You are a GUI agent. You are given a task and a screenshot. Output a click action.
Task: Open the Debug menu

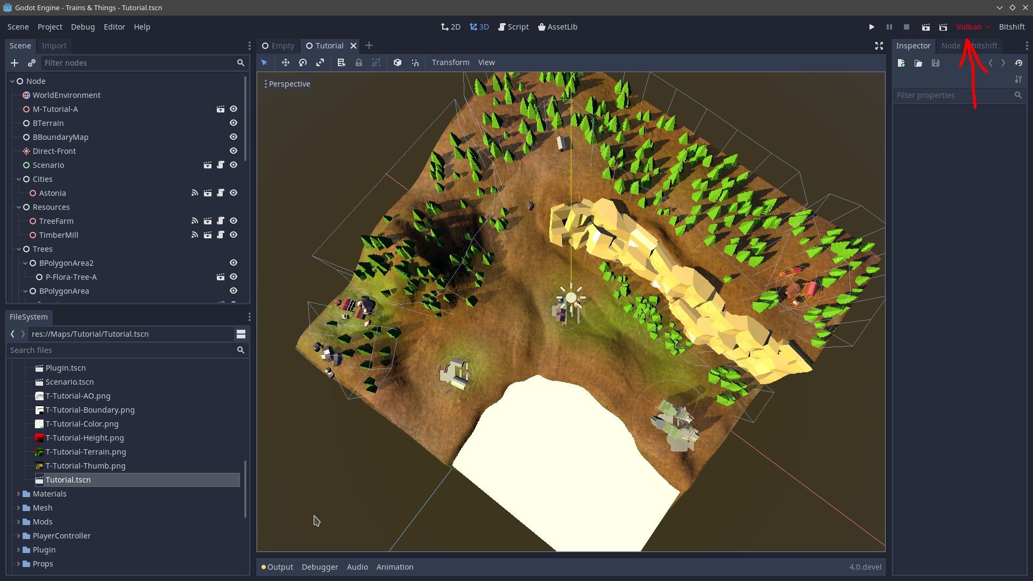[82, 26]
